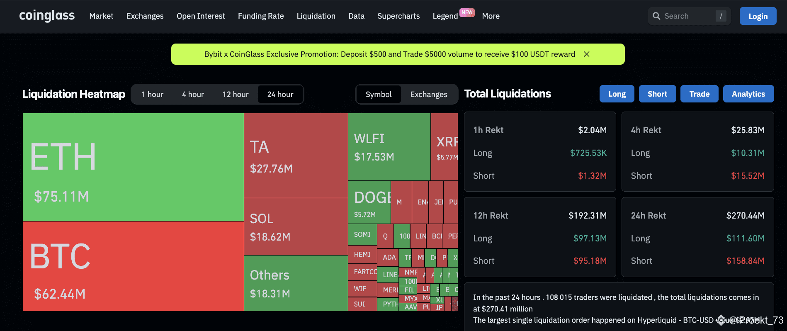Screen dimensions: 787x331
Task: Click the Liquidation Heatmap heading
Action: pyautogui.click(x=74, y=94)
